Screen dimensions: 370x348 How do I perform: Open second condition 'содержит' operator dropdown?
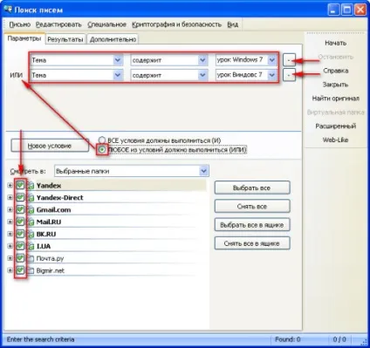coord(202,75)
